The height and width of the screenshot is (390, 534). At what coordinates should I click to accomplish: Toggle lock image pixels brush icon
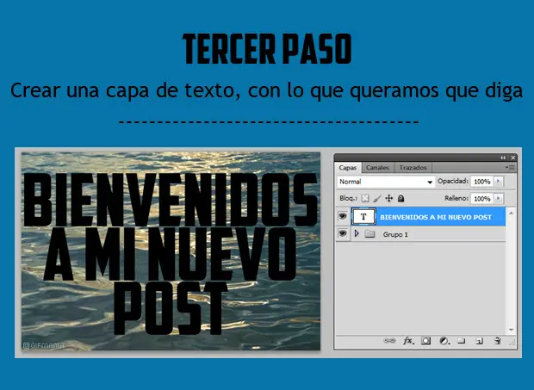pos(377,198)
